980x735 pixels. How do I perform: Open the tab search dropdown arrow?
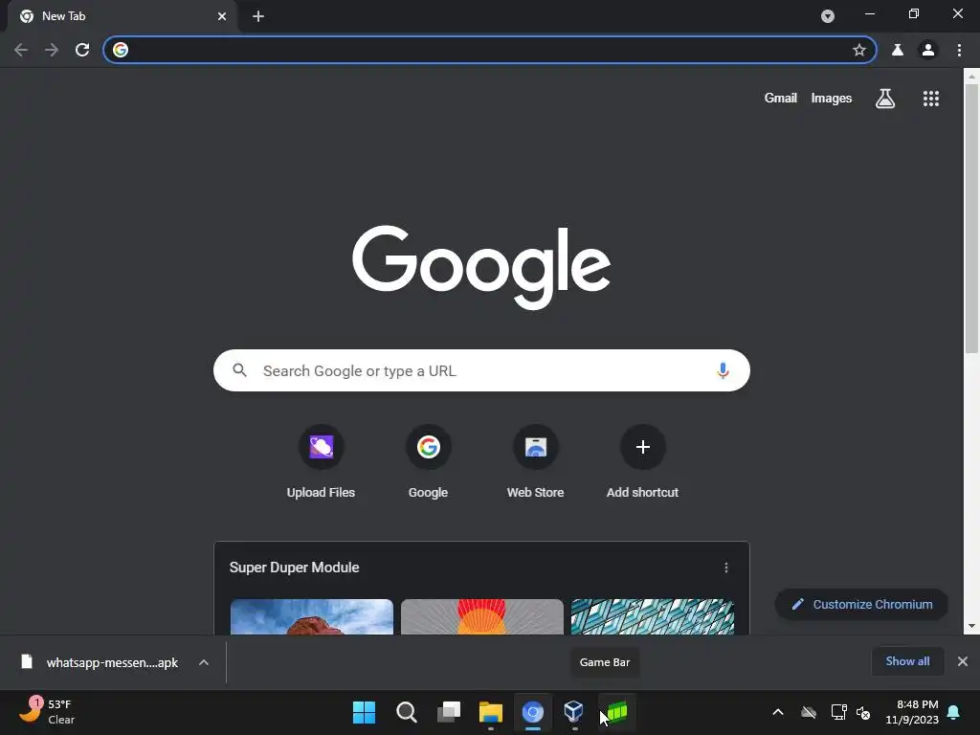[x=828, y=16]
